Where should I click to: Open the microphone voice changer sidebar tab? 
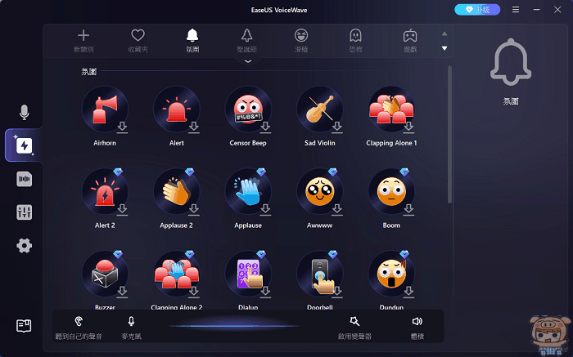[24, 112]
